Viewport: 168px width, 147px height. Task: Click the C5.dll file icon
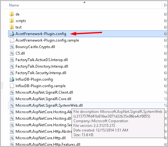coord(12,53)
